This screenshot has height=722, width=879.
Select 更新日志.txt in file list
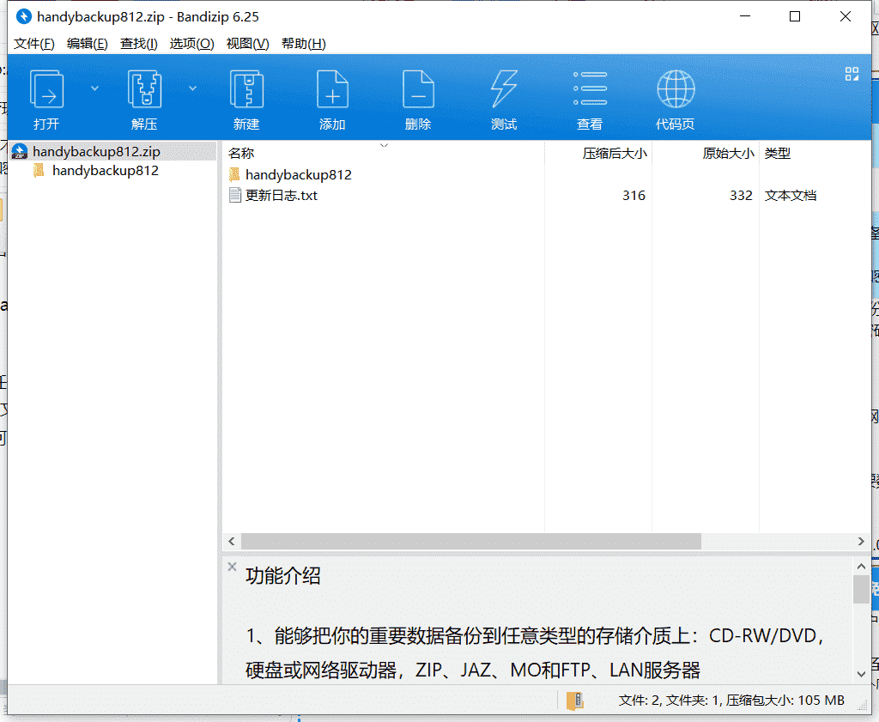point(281,196)
